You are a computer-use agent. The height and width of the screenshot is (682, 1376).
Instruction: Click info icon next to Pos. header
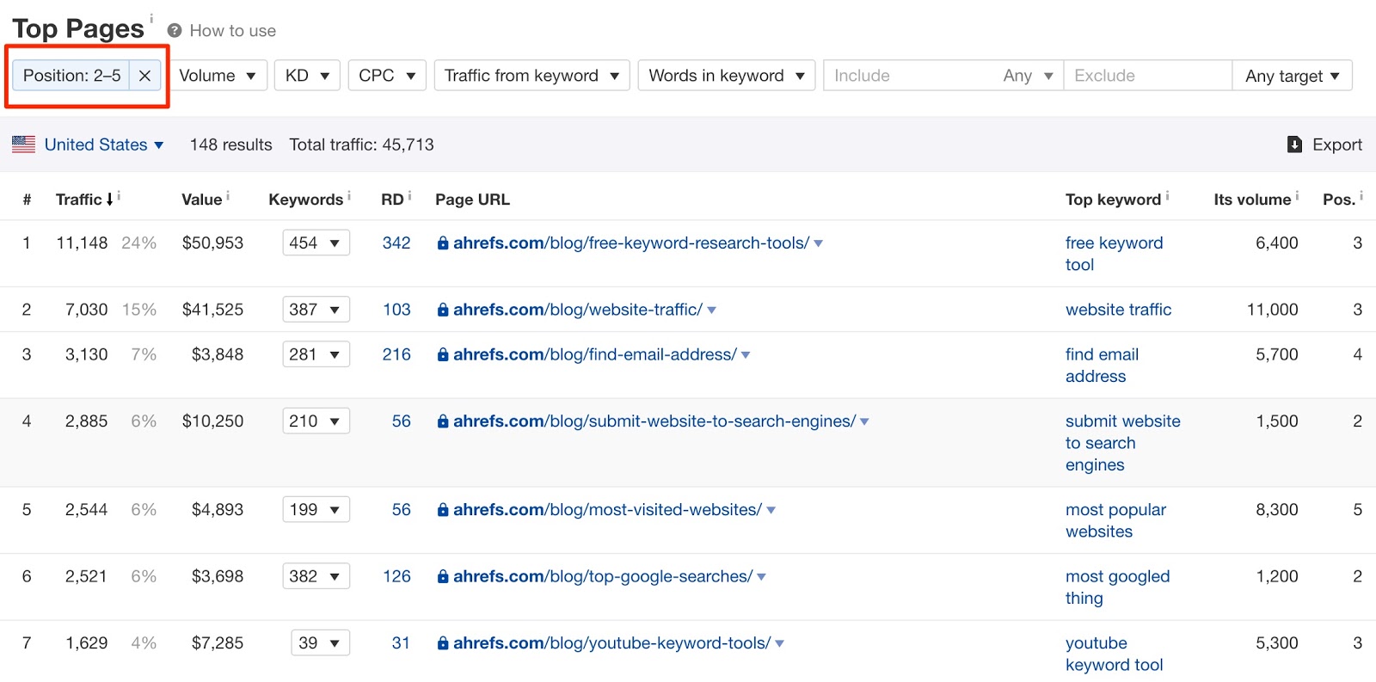(1361, 195)
